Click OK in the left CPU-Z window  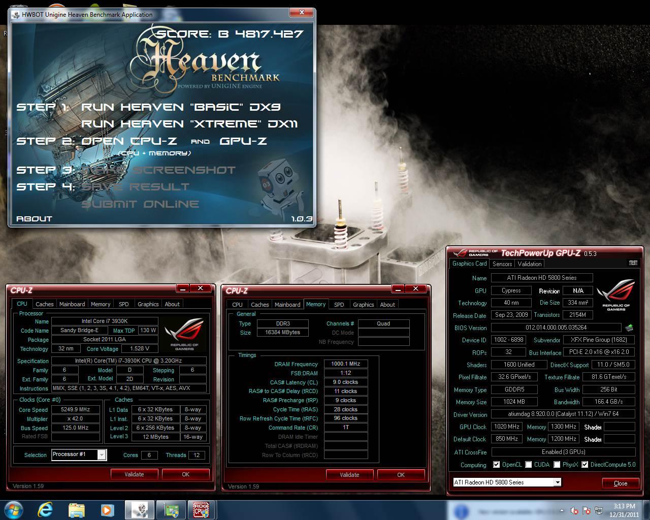coord(185,474)
